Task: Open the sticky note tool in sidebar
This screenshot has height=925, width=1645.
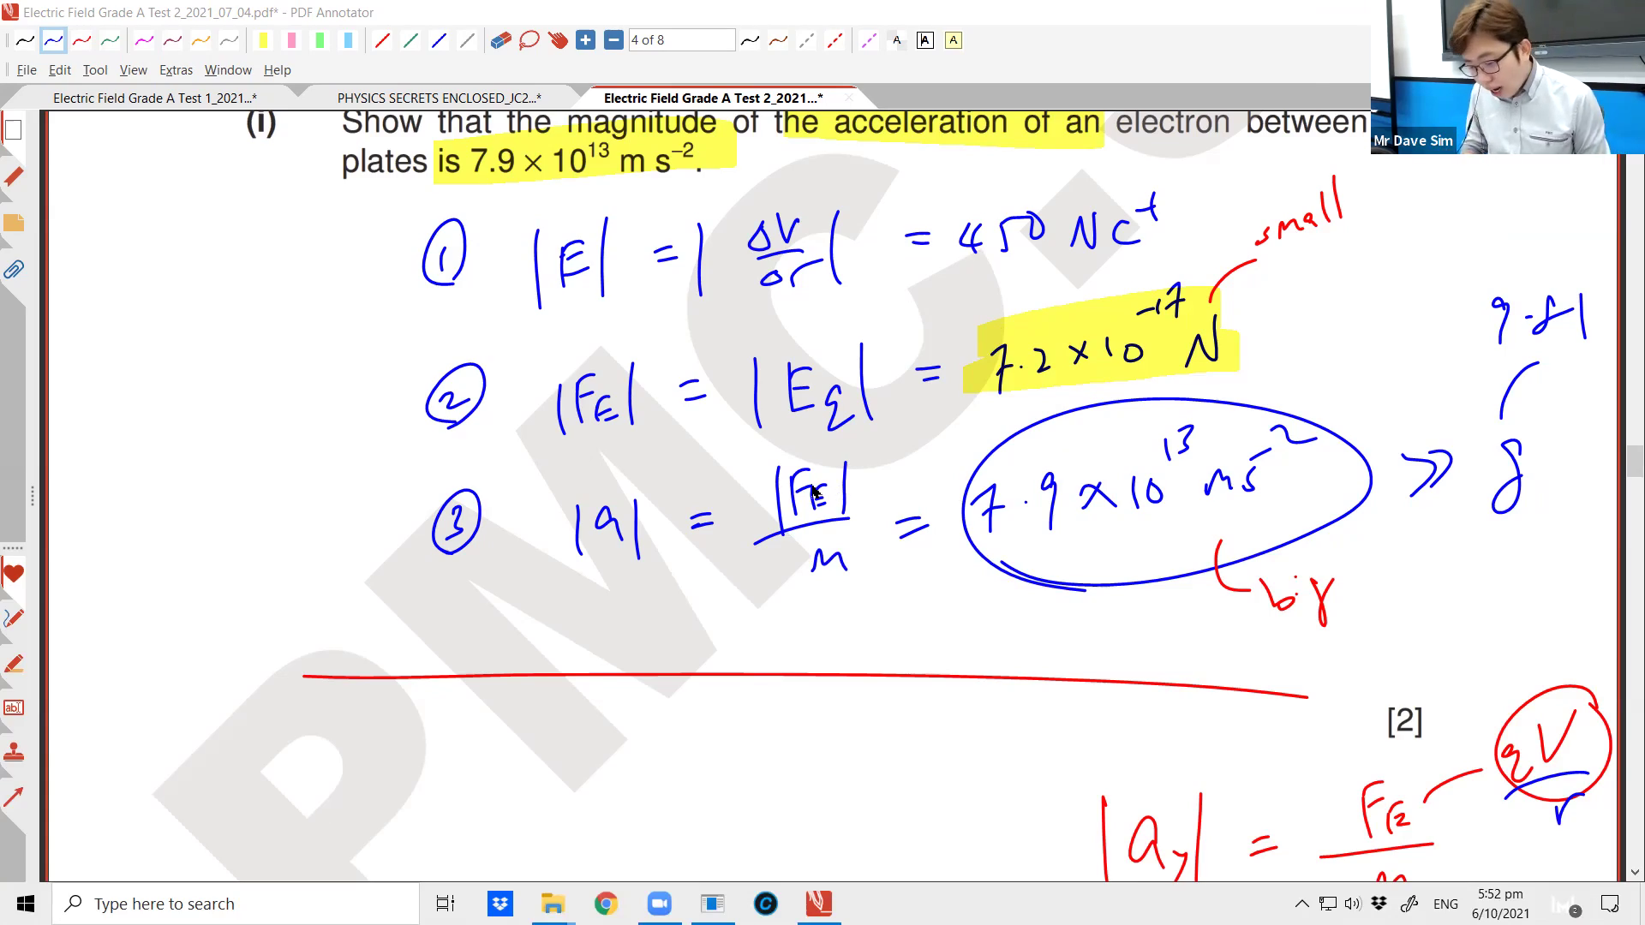Action: pos(14,223)
